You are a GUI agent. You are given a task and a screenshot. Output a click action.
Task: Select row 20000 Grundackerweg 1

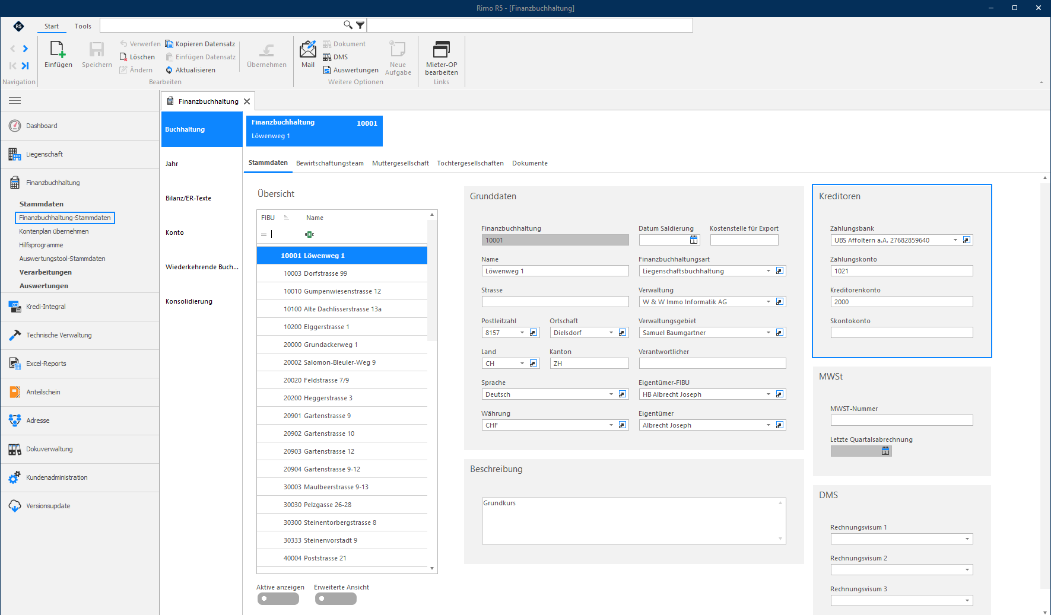(342, 345)
